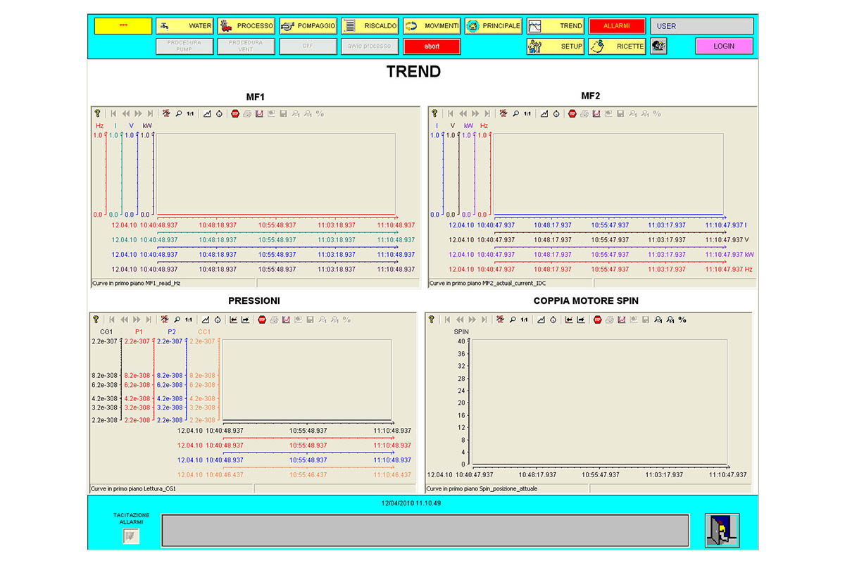The height and width of the screenshot is (563, 845).
Task: Open the WATER page
Action: [184, 26]
